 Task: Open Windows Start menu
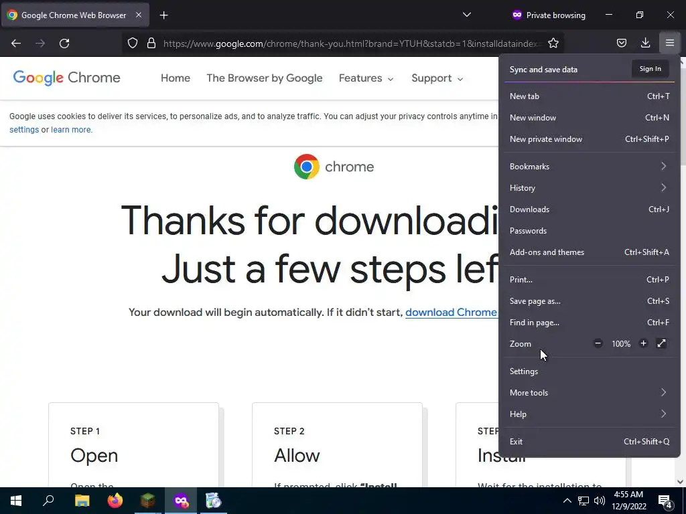[16, 501]
